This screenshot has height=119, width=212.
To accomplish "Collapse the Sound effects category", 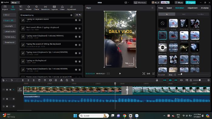I will [9, 20].
